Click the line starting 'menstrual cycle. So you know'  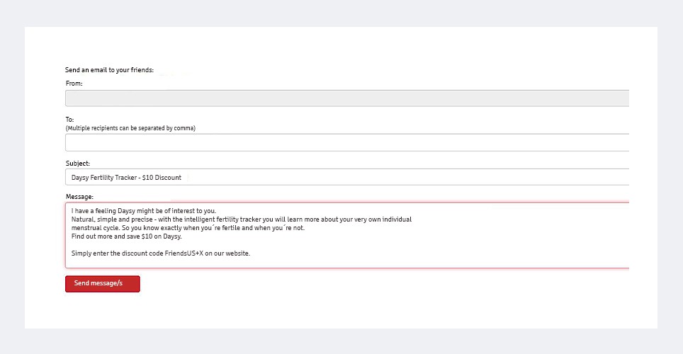click(188, 228)
